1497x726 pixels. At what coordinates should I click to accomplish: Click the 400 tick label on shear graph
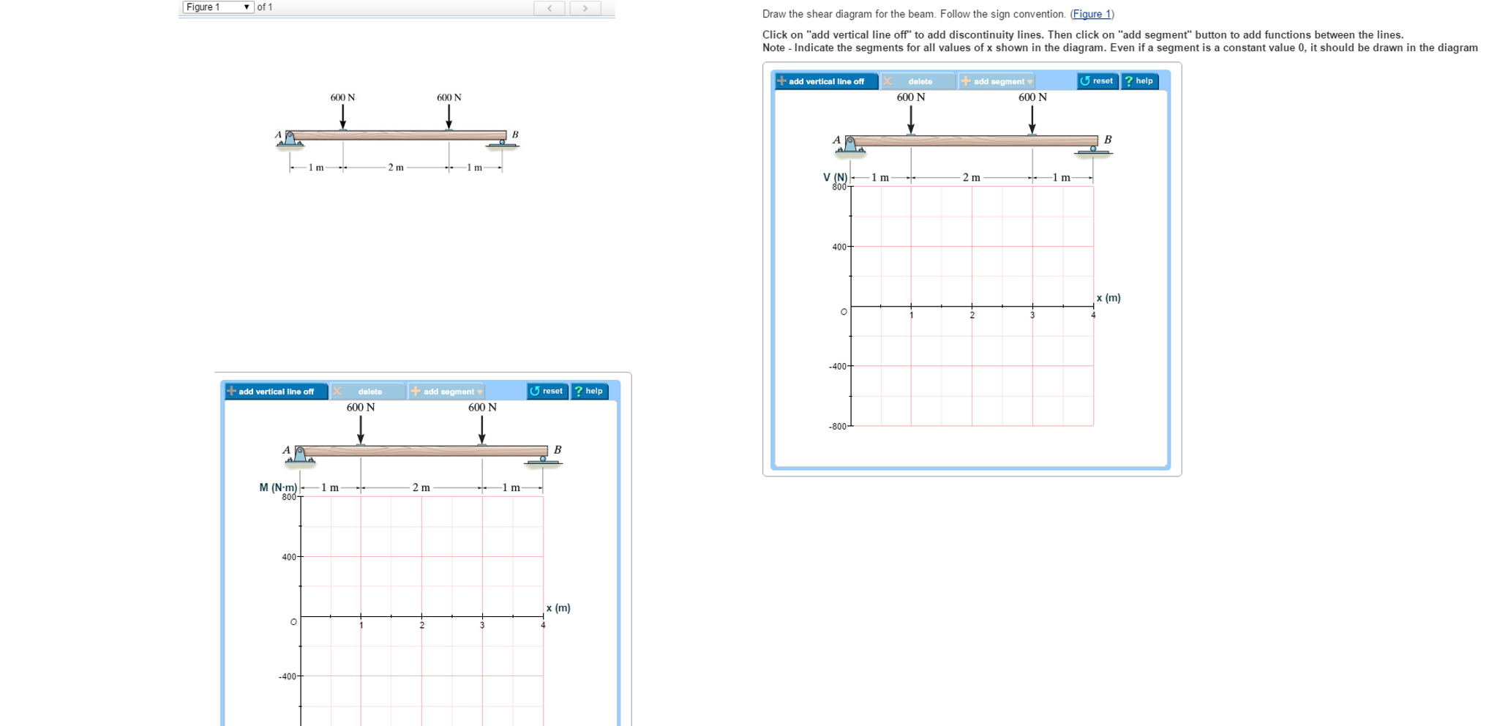[839, 247]
